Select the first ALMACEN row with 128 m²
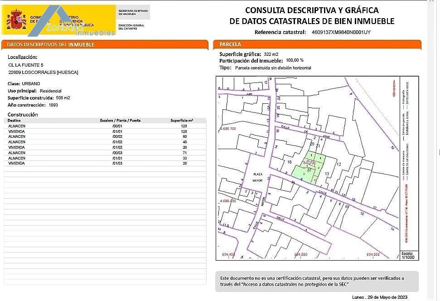This screenshot has width=440, height=301. [x=105, y=126]
